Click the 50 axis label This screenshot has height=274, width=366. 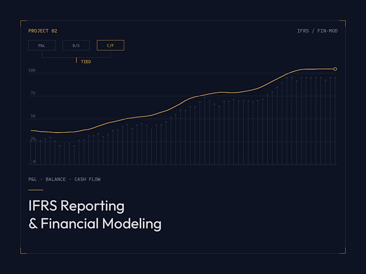33,116
